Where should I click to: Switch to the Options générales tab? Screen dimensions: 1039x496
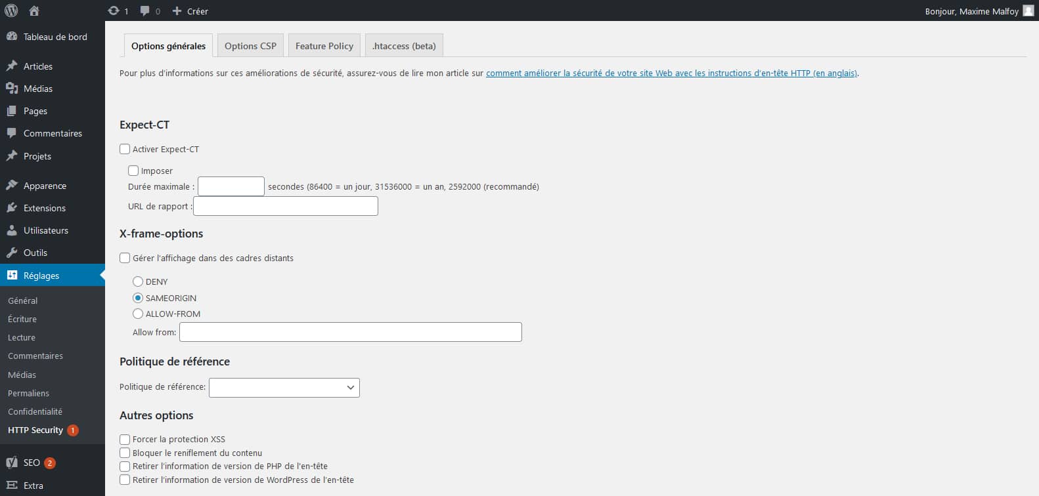point(168,45)
